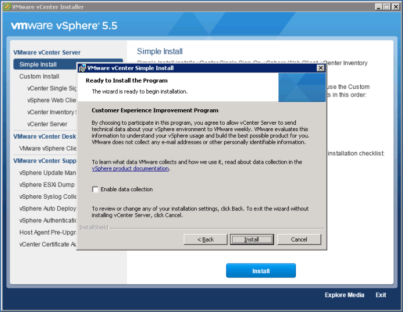
Task: Close the VMware vCenter Simple Install dialog
Action: point(320,68)
